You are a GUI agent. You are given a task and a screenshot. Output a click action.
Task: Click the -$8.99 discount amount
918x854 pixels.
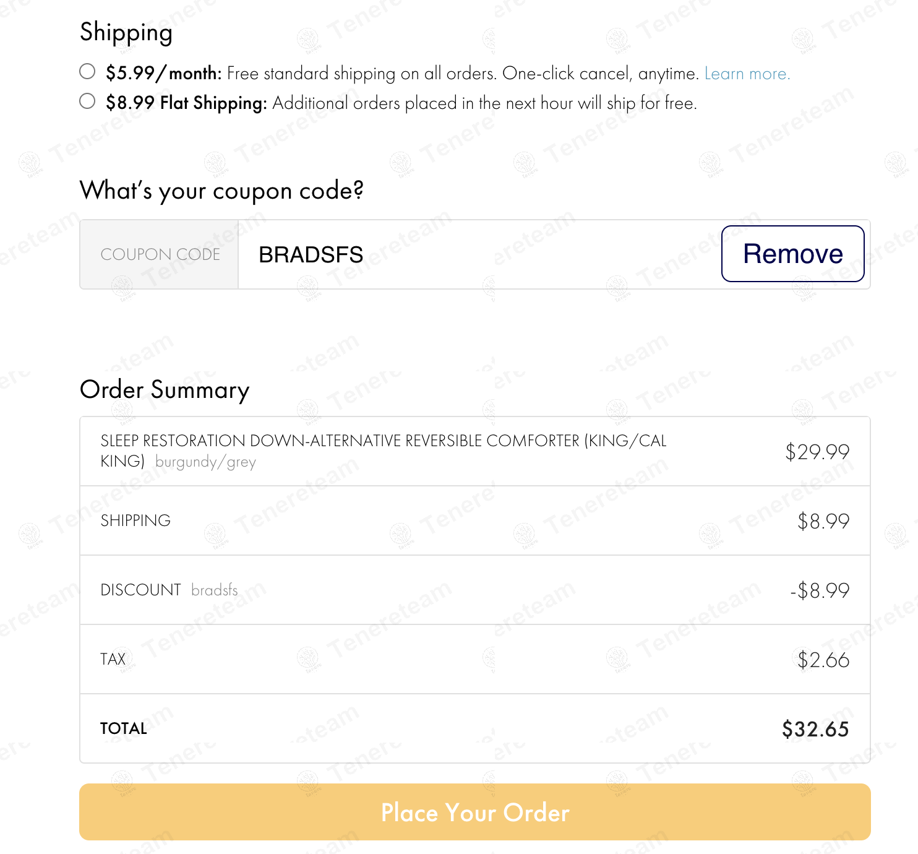819,590
